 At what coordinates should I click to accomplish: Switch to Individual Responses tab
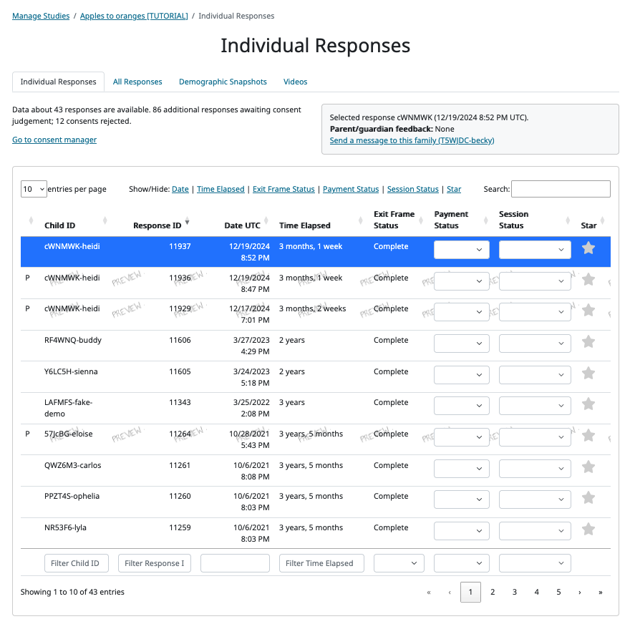coord(58,82)
